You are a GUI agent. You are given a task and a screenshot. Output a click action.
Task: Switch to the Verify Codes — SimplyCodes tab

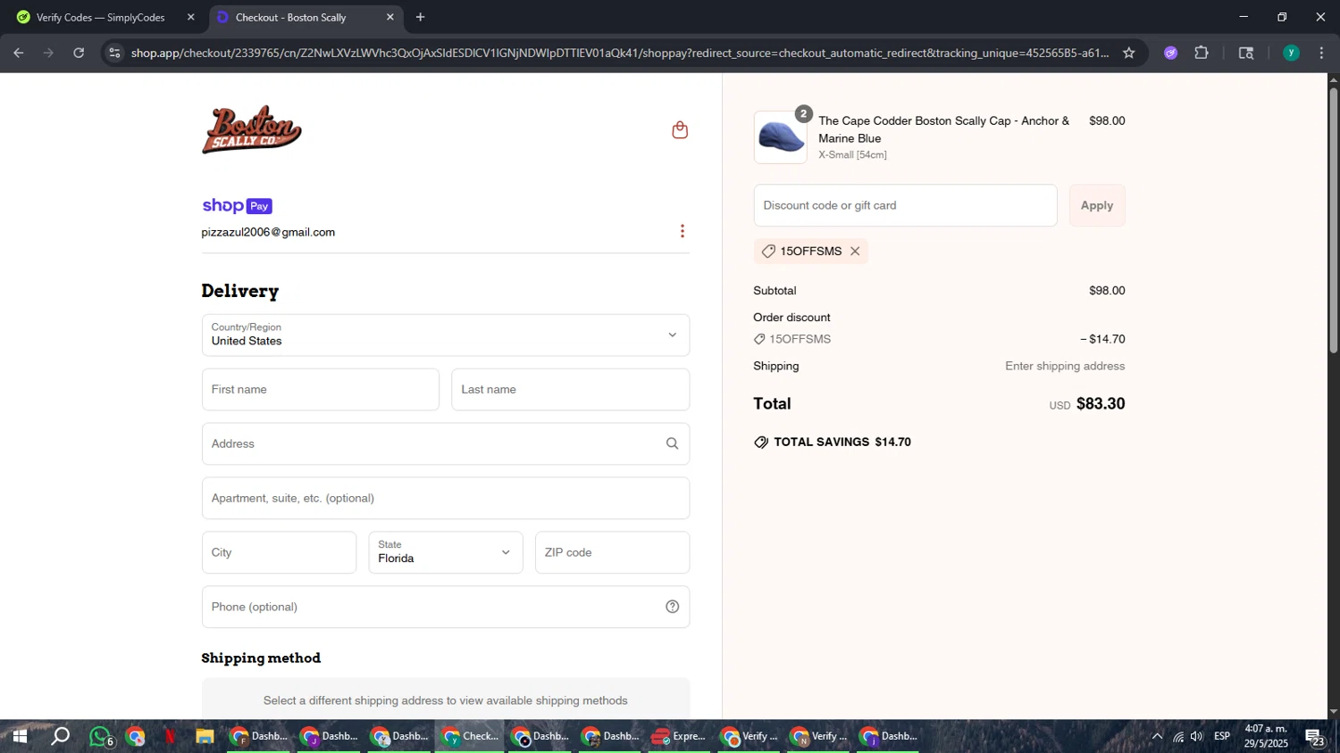pyautogui.click(x=102, y=17)
